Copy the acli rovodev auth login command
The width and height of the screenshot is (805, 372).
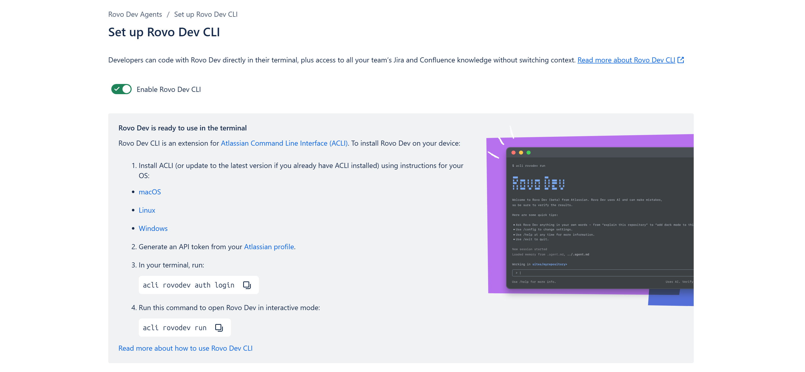click(x=247, y=285)
